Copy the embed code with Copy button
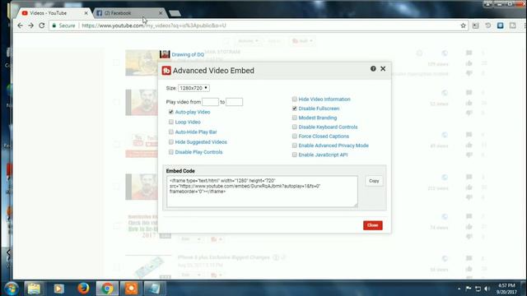 [x=374, y=181]
